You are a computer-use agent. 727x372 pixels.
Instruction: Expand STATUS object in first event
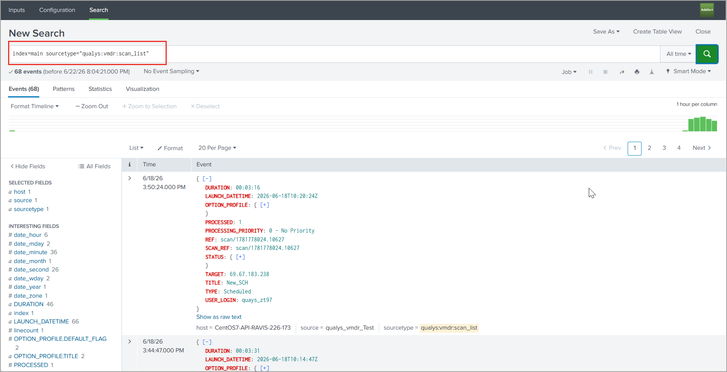[x=240, y=257]
